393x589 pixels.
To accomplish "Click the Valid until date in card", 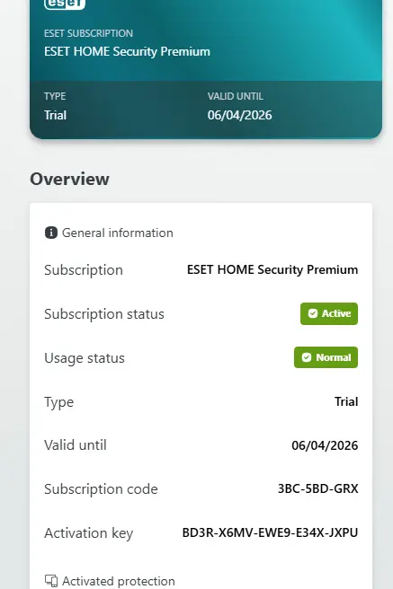I will click(x=239, y=115).
